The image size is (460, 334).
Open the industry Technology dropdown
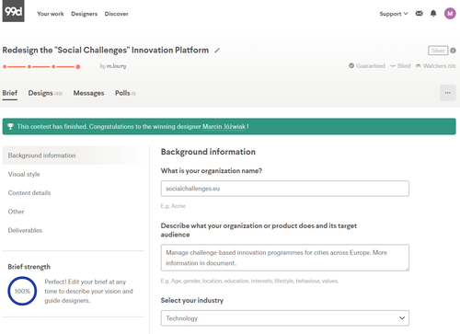coord(285,318)
